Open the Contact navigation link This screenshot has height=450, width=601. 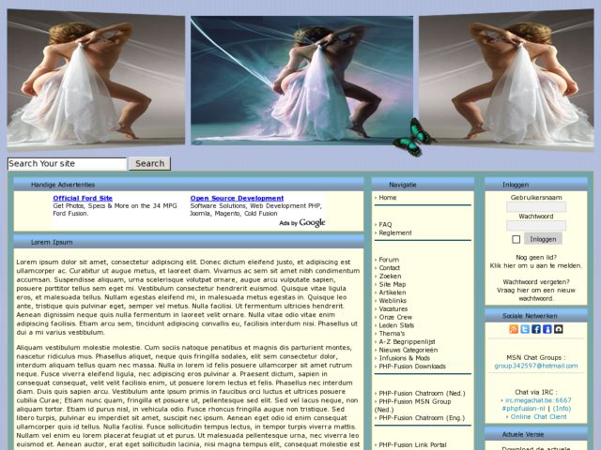(389, 268)
